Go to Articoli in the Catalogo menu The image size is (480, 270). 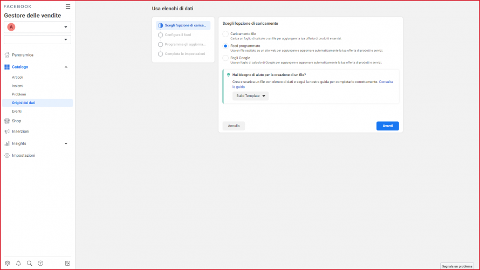[18, 77]
